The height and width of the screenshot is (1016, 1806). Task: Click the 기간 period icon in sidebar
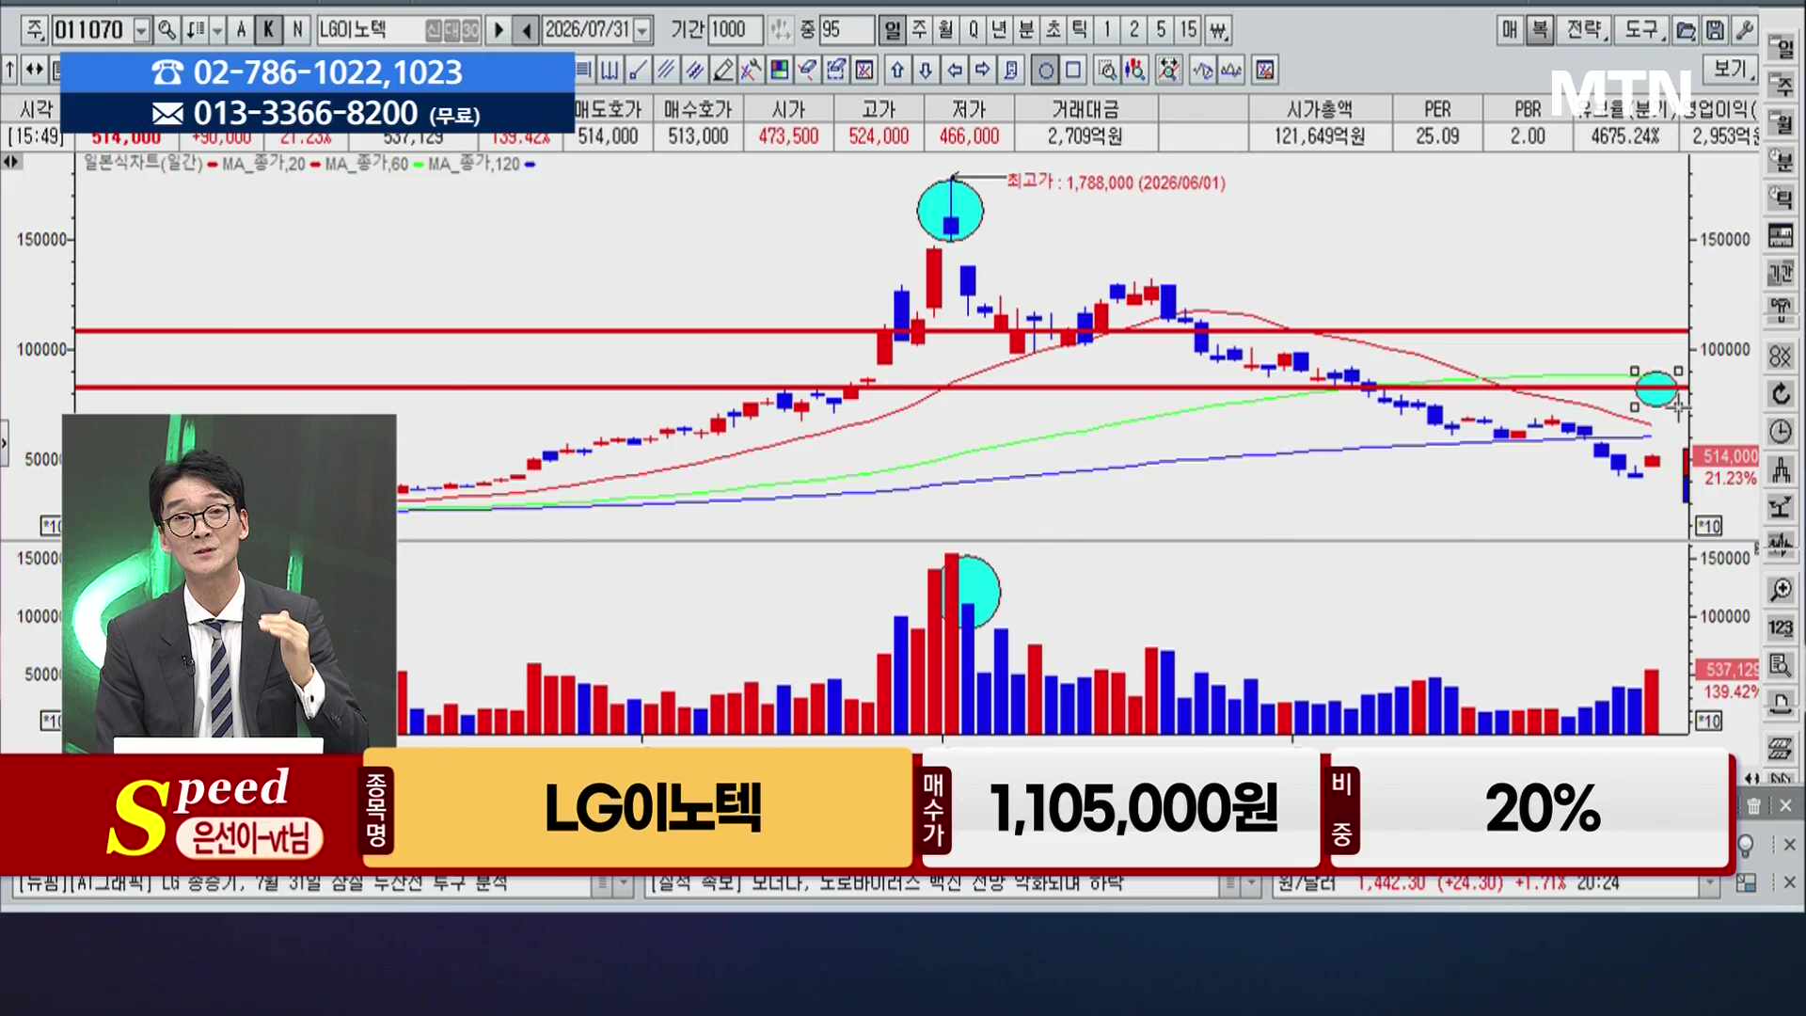[1781, 273]
